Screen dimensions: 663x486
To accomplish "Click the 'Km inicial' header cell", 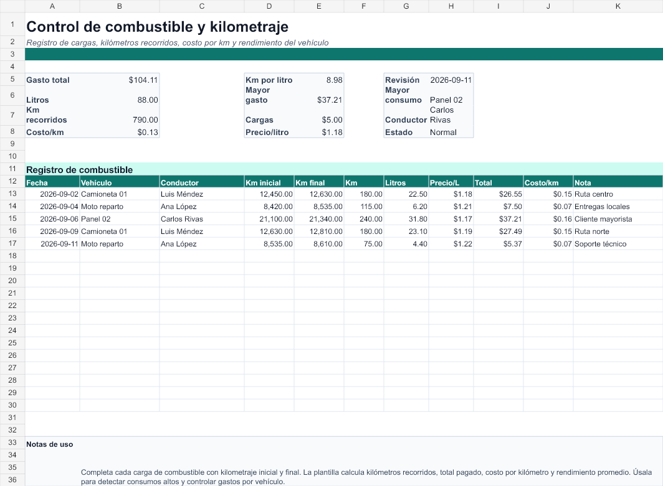I will (x=269, y=183).
